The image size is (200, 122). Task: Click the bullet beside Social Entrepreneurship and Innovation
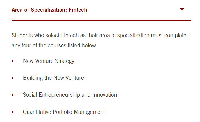point(12,95)
